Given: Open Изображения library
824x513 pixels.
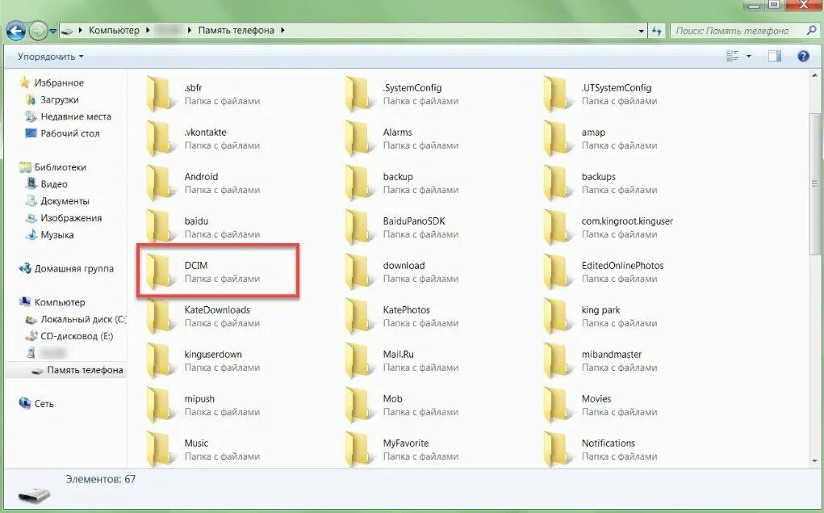Looking at the screenshot, I should coord(71,217).
